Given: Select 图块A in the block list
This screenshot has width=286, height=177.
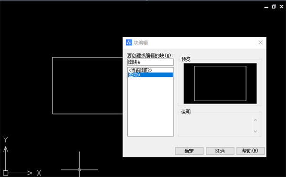Looking at the screenshot, I should 150,75.
